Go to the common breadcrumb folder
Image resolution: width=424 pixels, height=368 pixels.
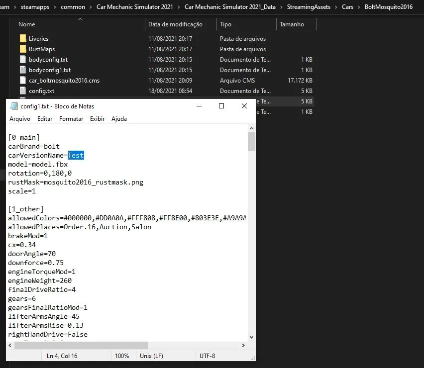click(x=73, y=7)
